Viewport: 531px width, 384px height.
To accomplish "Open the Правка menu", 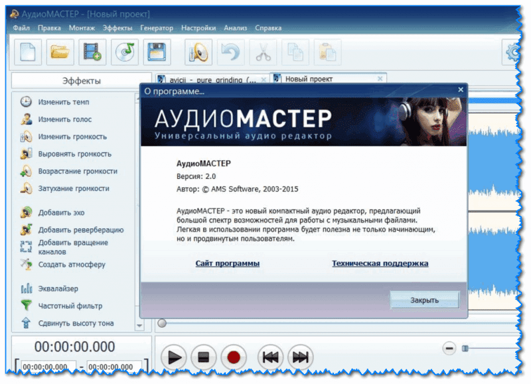I will point(49,28).
